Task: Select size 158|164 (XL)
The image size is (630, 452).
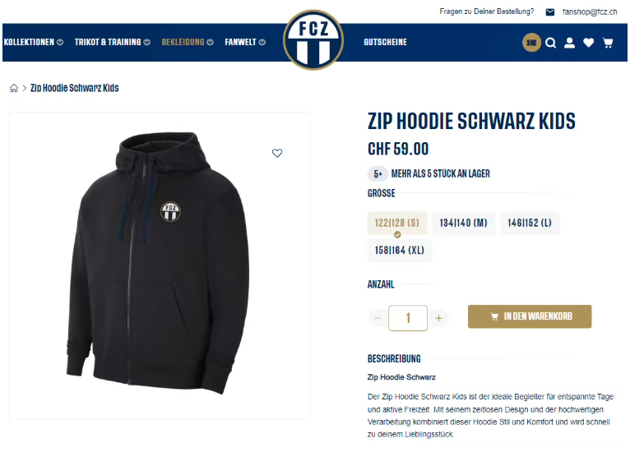Action: point(400,251)
